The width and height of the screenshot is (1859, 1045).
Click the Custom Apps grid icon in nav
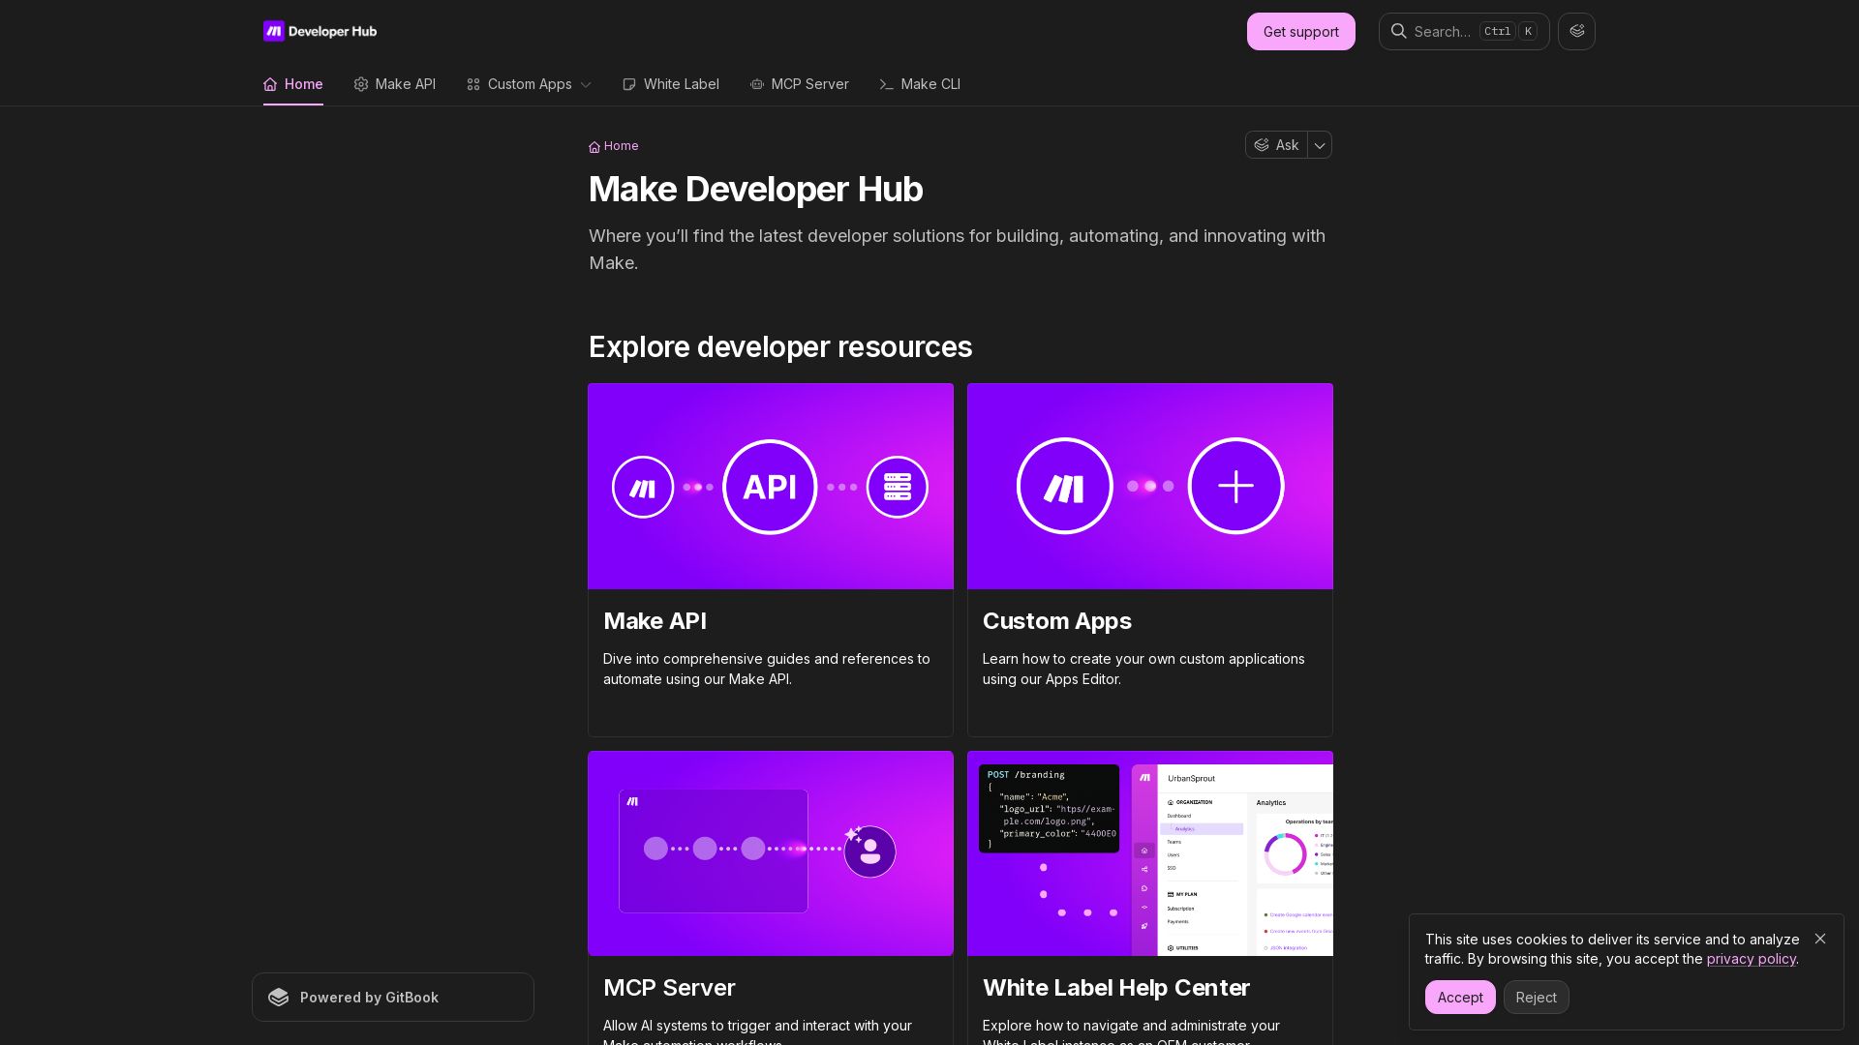pos(473,84)
